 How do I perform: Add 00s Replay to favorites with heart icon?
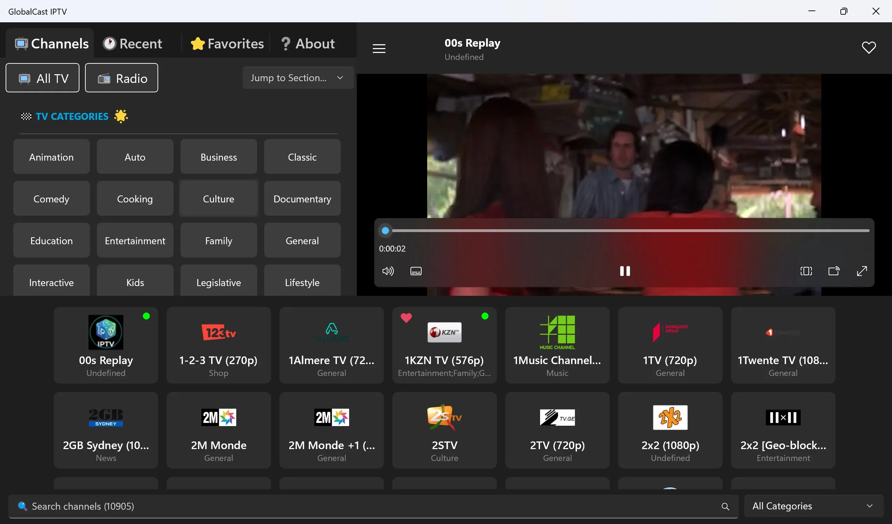868,47
